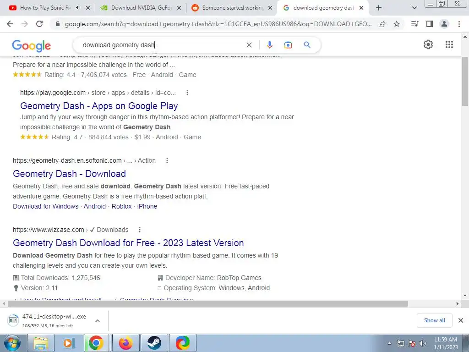Open options for the Google Play result

(x=187, y=93)
